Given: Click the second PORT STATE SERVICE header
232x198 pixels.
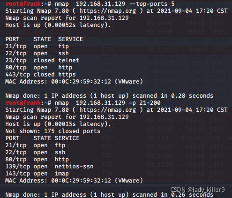Looking at the screenshot, I should click(x=42, y=138).
